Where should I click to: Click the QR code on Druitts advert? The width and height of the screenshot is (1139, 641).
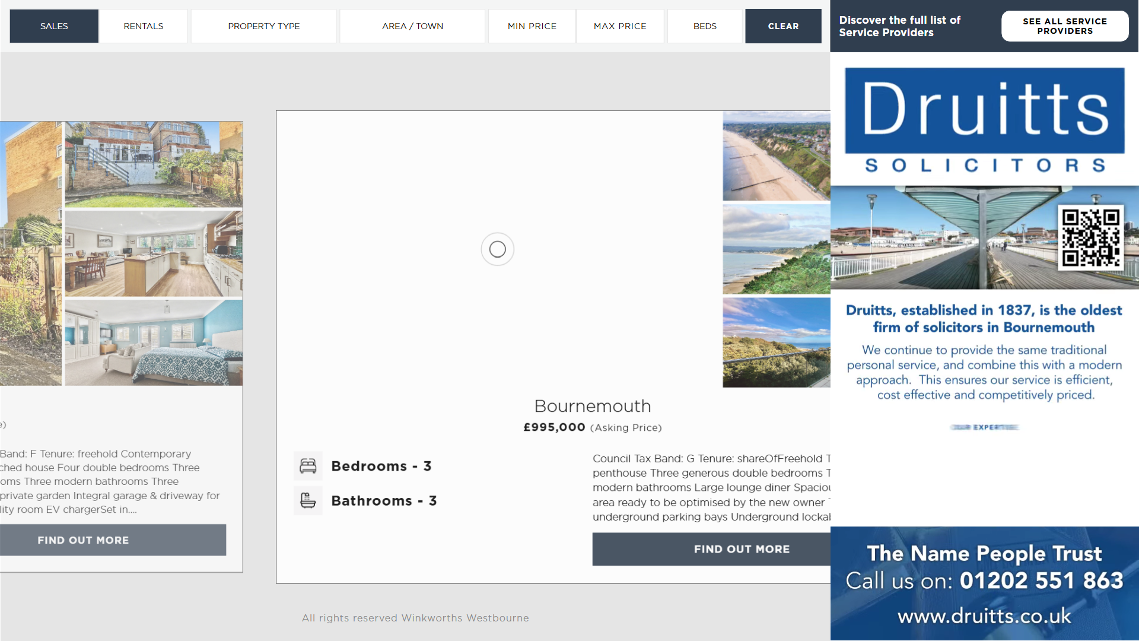(x=1090, y=237)
